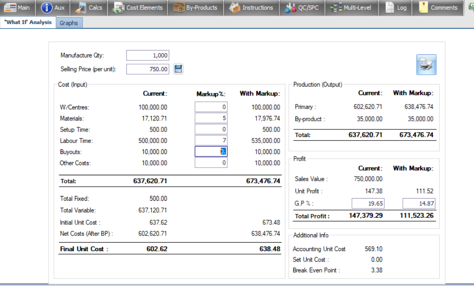
Task: Click the Labour Time markup % field
Action: click(211, 140)
